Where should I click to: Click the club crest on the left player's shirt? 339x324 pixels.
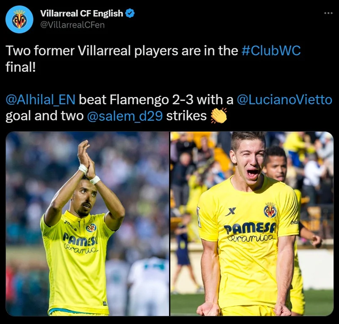tap(92, 228)
